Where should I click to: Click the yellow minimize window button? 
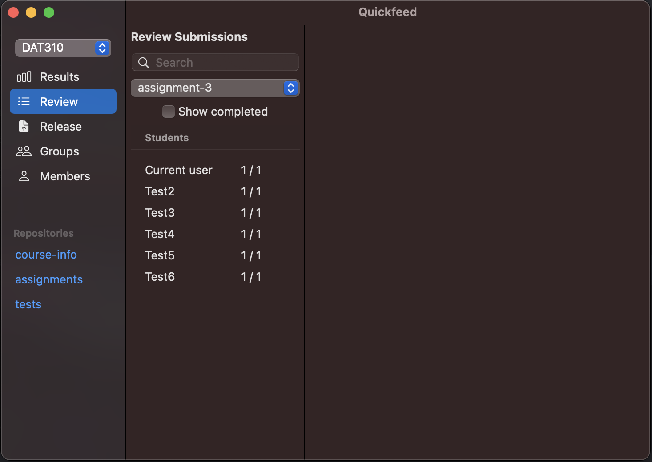[31, 12]
